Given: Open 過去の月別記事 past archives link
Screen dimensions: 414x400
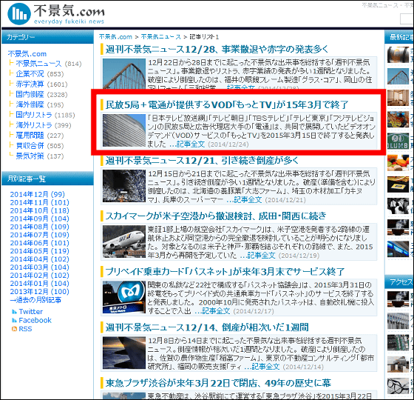Looking at the screenshot, I should (35, 300).
